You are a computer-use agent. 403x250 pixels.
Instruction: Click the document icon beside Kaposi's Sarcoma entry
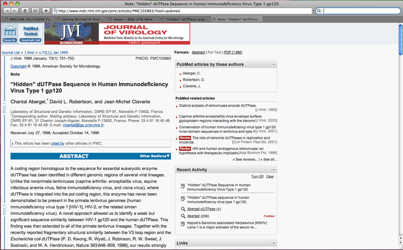coord(183,224)
